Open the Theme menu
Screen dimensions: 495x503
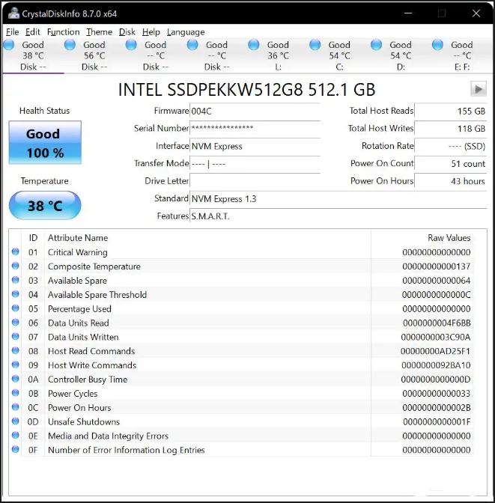coord(99,32)
